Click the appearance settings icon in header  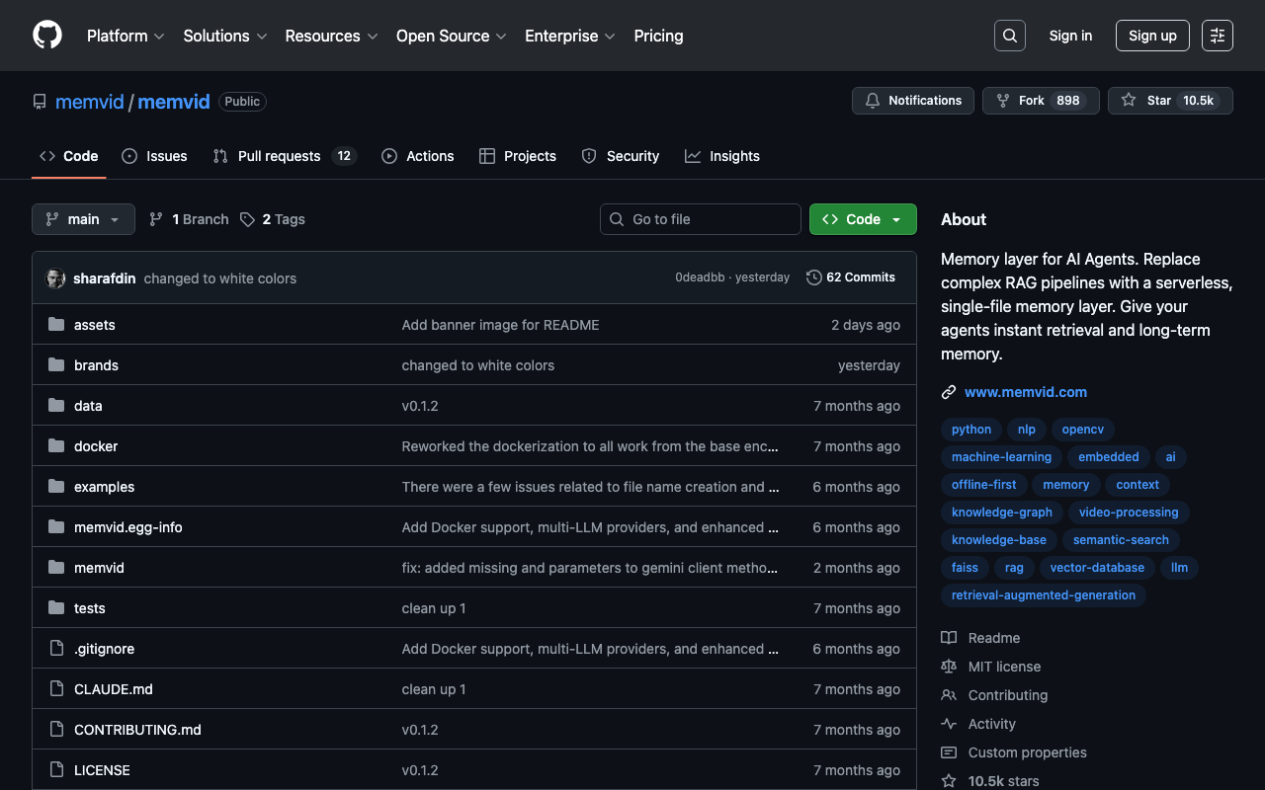[x=1217, y=36]
